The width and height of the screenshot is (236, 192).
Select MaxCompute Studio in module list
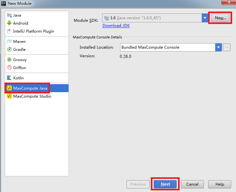(x=32, y=96)
